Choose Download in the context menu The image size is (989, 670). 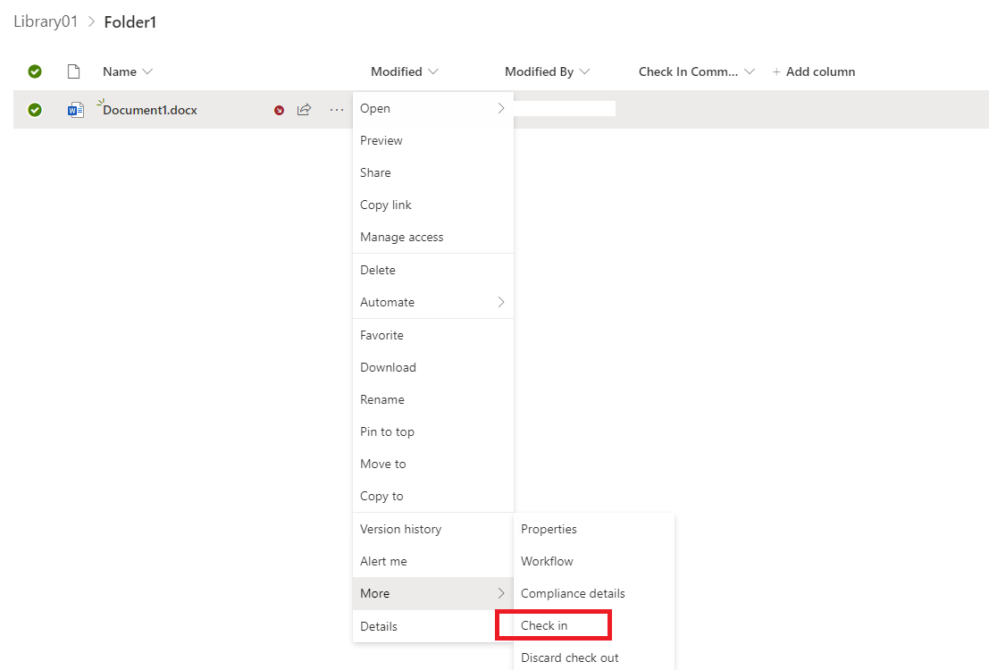coord(433,368)
